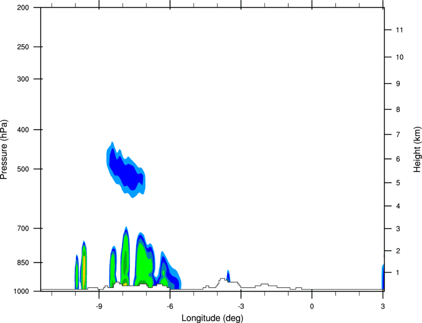Click the yellow core in the leftmost tall plume
The image size is (422, 323).
pos(84,271)
